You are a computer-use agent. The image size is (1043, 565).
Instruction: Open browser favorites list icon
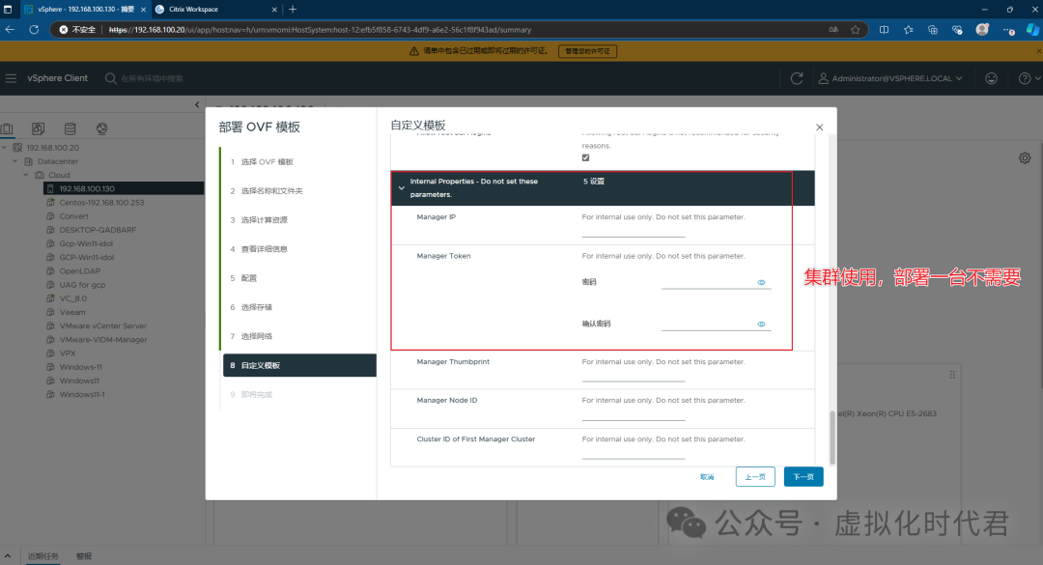(x=909, y=29)
